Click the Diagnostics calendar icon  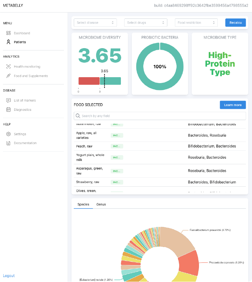pyautogui.click(x=9, y=110)
